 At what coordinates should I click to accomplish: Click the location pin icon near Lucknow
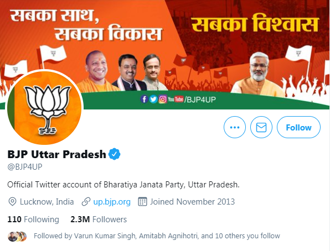pos(12,202)
